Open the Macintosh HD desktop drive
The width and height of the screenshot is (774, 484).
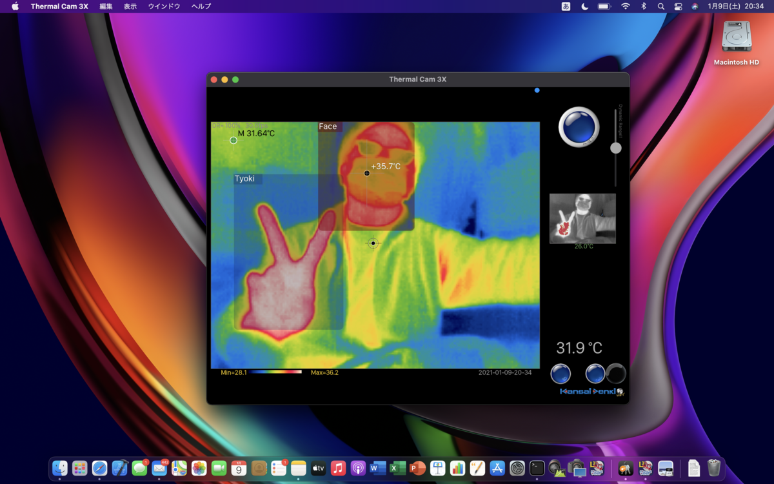pyautogui.click(x=736, y=43)
